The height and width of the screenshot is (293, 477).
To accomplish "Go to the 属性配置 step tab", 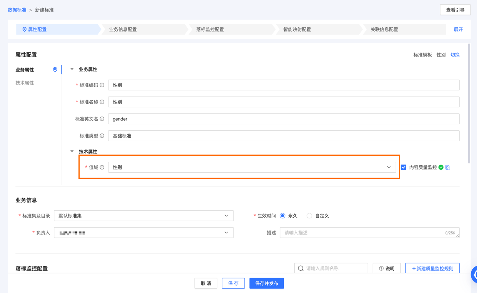I will coord(58,29).
